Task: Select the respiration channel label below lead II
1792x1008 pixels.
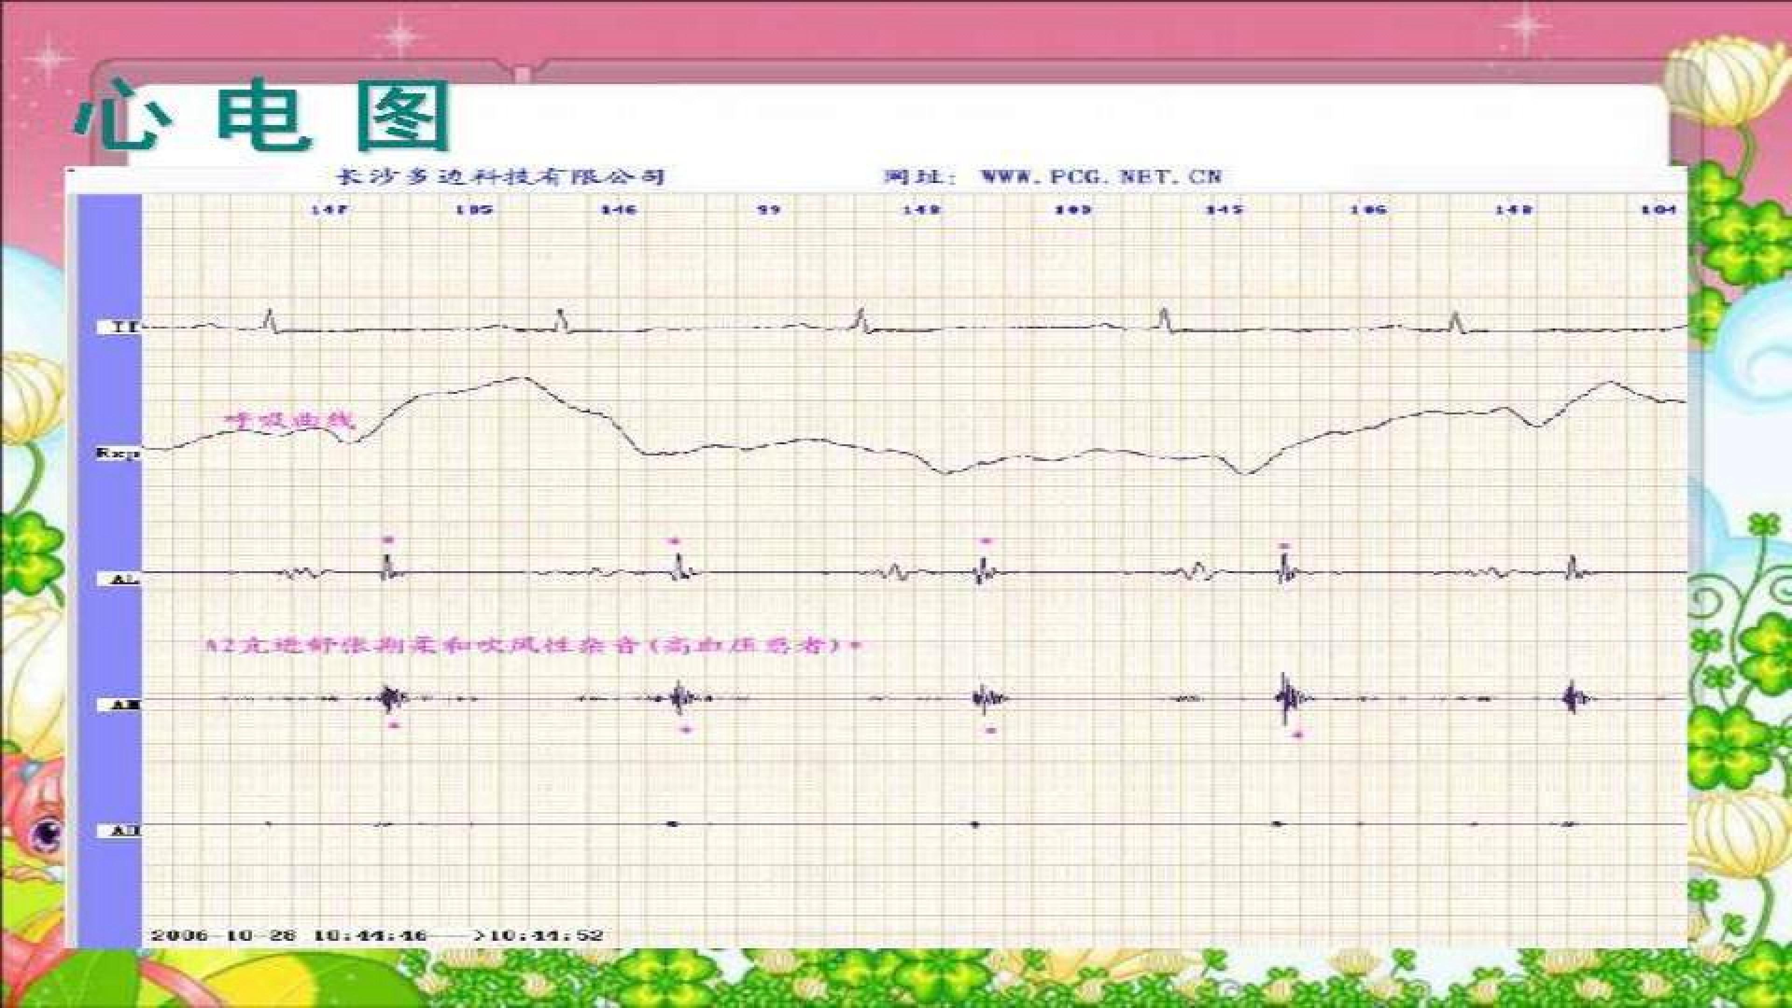Action: point(118,454)
